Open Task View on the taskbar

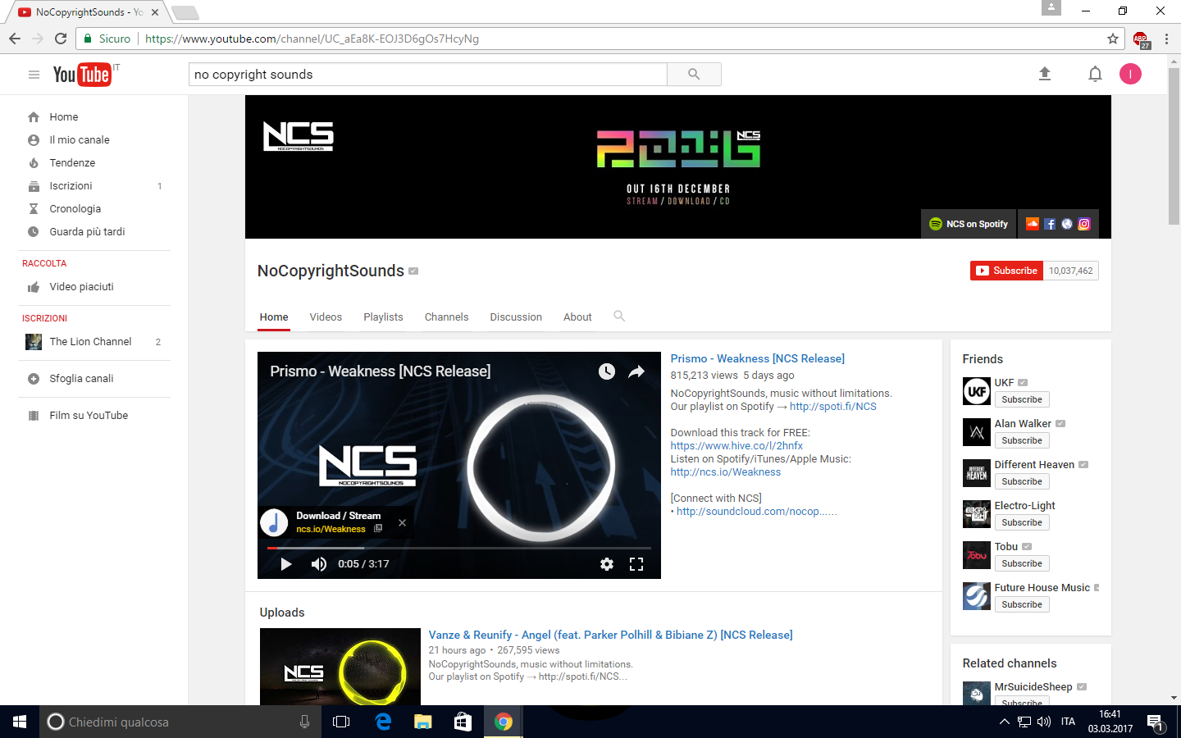pyautogui.click(x=341, y=722)
